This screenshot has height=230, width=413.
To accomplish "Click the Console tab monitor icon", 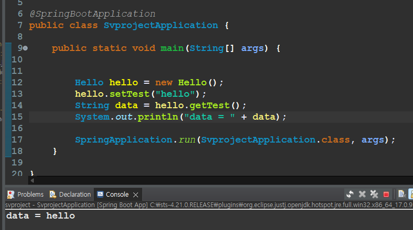I will coord(100,195).
